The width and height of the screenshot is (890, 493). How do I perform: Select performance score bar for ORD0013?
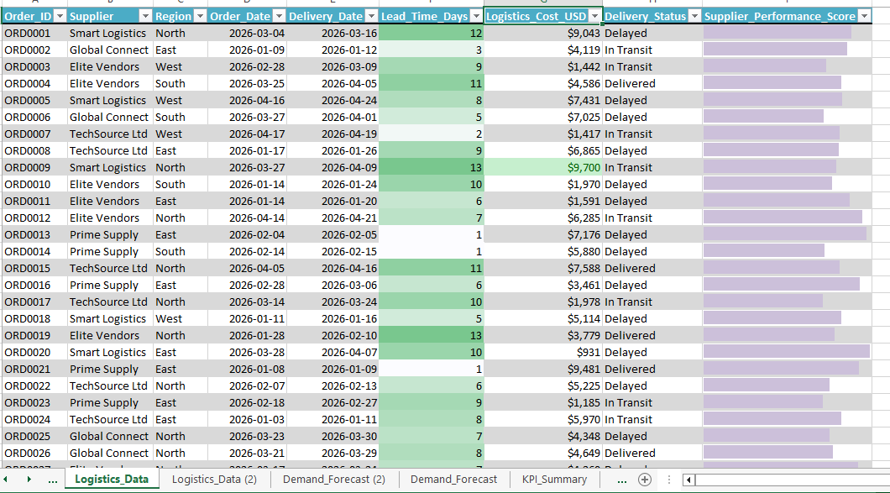coord(787,234)
